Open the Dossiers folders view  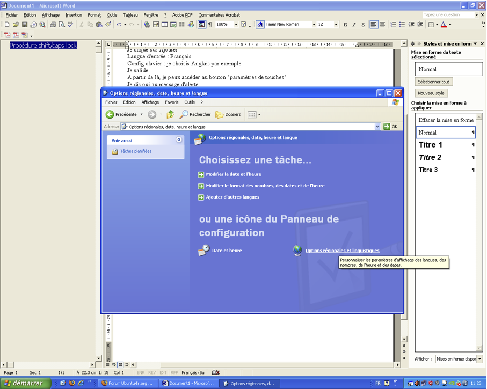click(x=228, y=115)
